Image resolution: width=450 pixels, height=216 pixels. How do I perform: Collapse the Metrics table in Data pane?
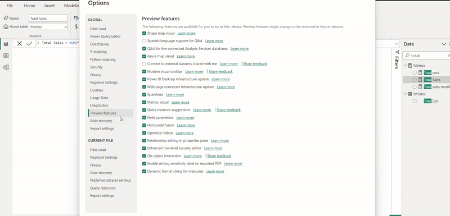point(405,66)
